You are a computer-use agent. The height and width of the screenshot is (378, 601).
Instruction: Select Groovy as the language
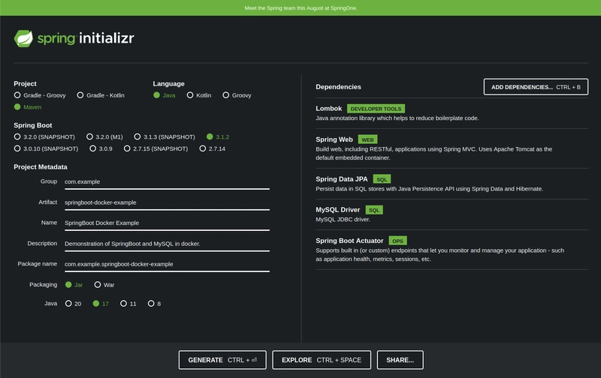[x=237, y=95]
